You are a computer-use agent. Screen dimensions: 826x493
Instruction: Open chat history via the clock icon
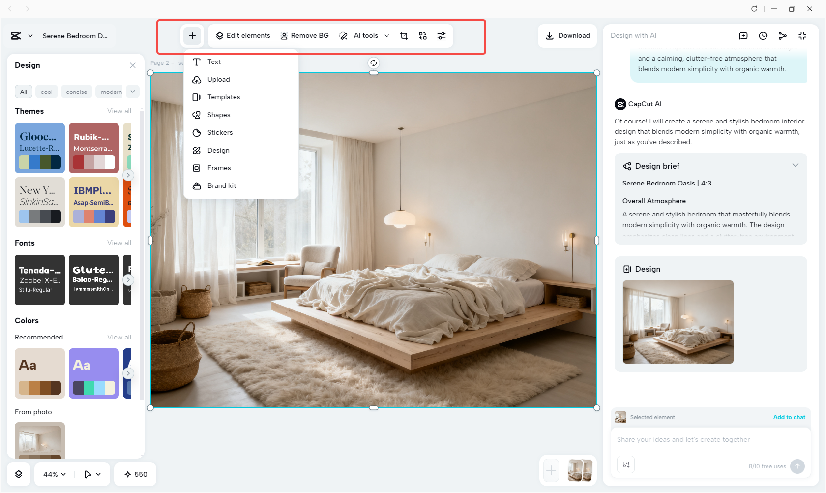coord(763,35)
